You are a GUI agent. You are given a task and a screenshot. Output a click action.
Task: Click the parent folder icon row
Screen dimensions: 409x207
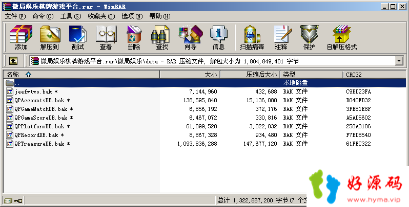coord(10,83)
